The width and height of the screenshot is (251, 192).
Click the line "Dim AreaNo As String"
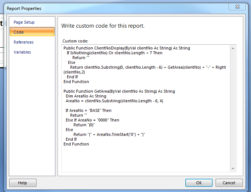[86, 96]
